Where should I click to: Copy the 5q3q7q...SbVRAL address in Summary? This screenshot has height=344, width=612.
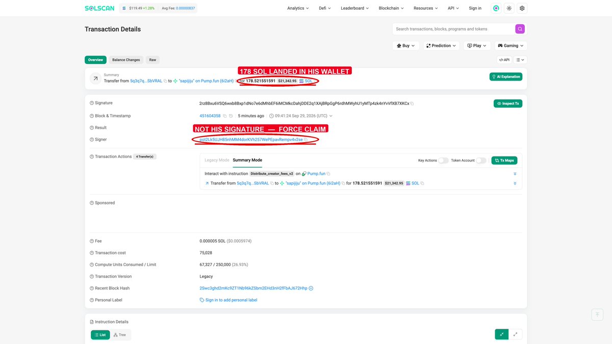[165, 81]
